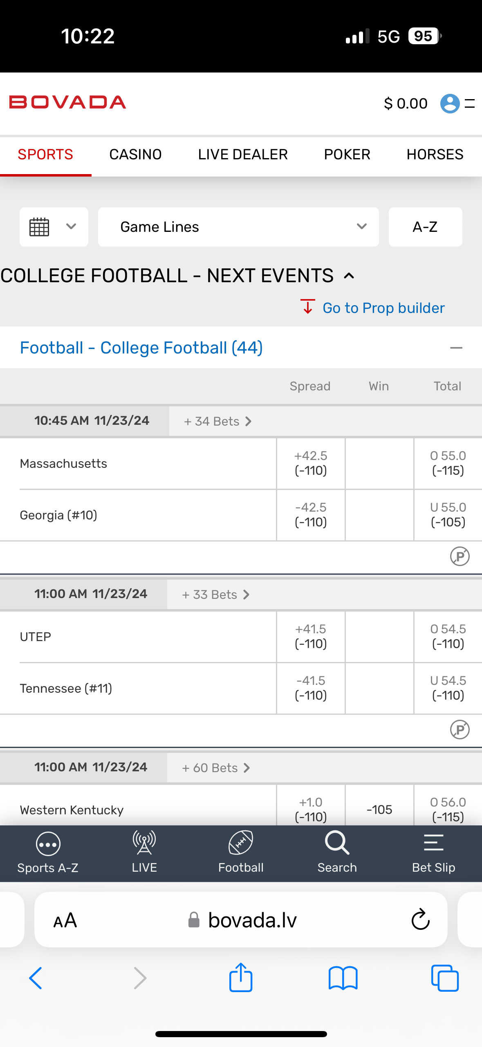
Task: Open the Live Dealer tab
Action: 243,155
